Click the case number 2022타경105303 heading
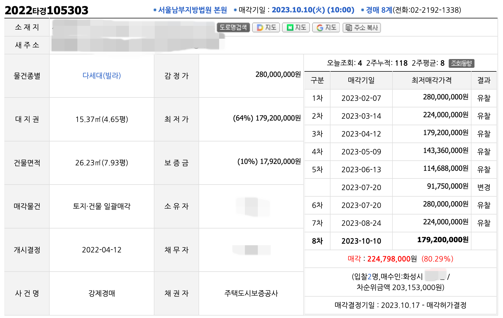 pyautogui.click(x=47, y=10)
